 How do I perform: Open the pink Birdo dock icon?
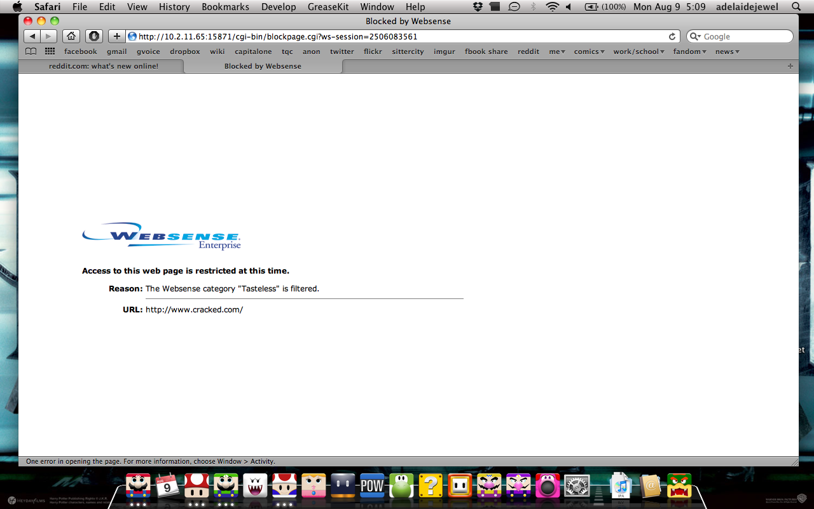(548, 486)
